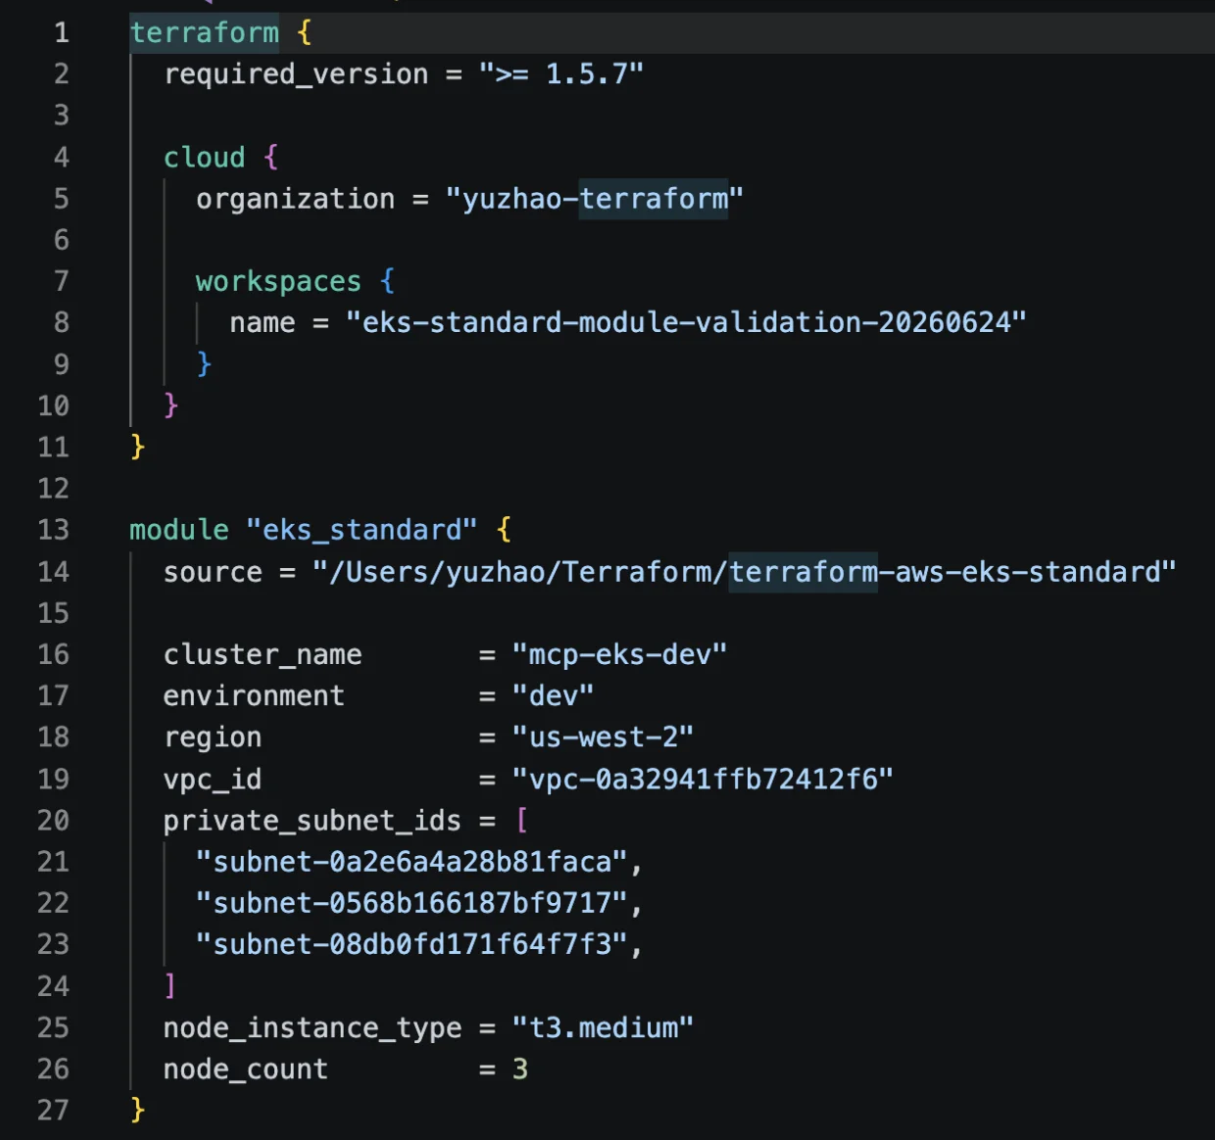The height and width of the screenshot is (1140, 1215).
Task: Click the closing brace on line 27
Action: [138, 1110]
